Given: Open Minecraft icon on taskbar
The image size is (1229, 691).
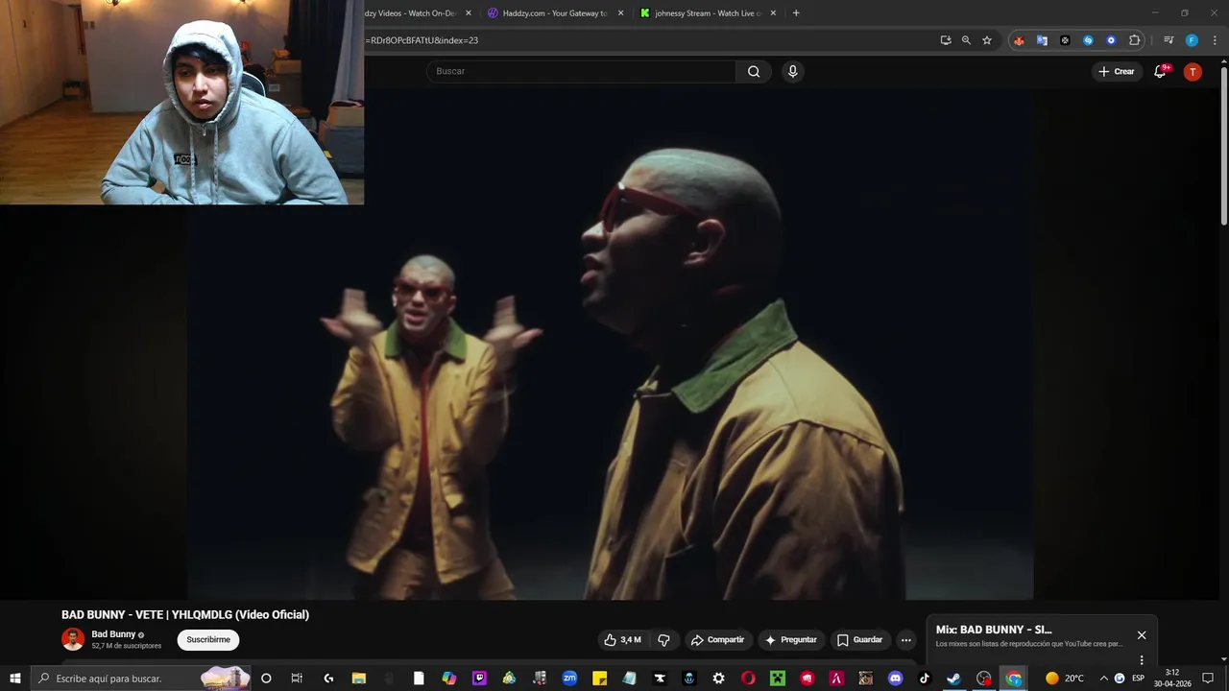Looking at the screenshot, I should (778, 679).
